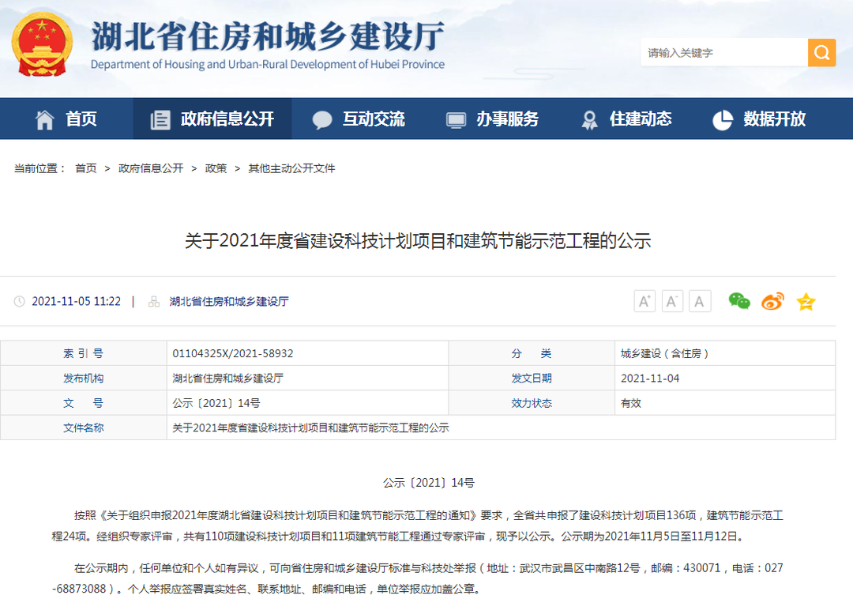Screen dimensions: 853x599
Task: Reset font size with plain A button
Action: (x=700, y=301)
